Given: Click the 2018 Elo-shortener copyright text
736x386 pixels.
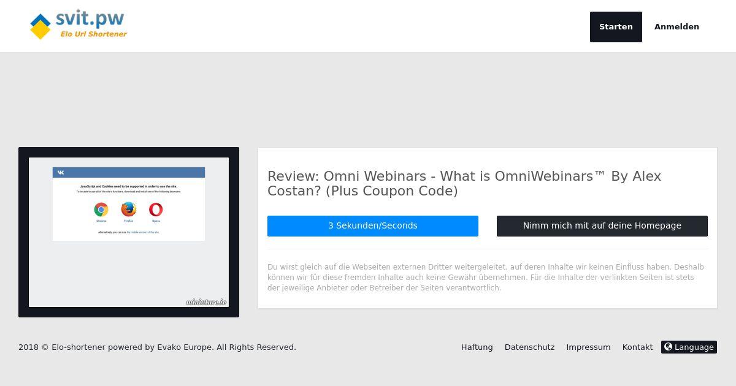Looking at the screenshot, I should click(x=157, y=347).
